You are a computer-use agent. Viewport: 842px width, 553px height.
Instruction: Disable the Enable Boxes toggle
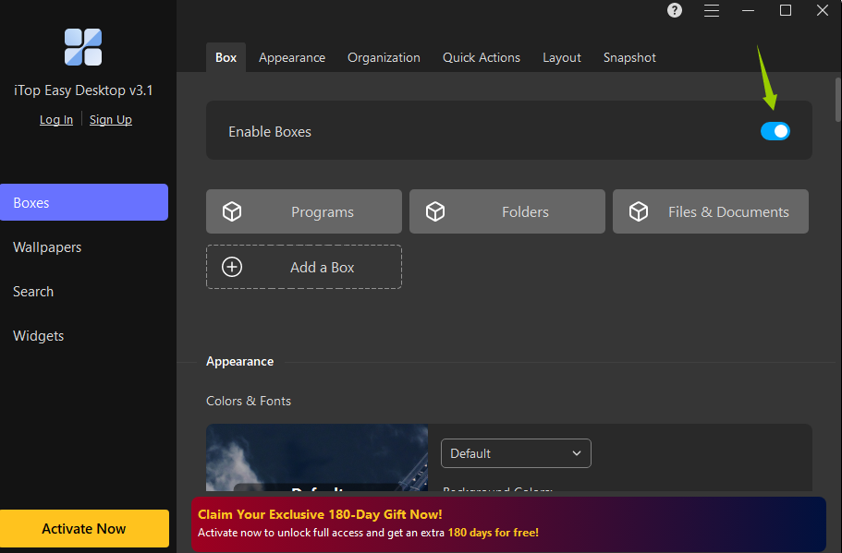(775, 131)
